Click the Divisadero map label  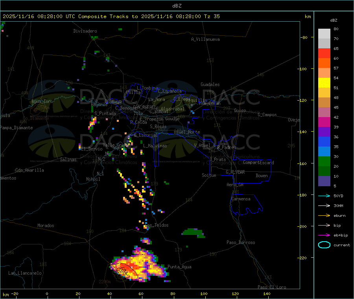85,31
